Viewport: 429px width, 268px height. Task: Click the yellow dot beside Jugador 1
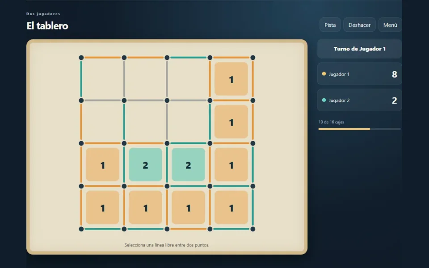coord(324,74)
